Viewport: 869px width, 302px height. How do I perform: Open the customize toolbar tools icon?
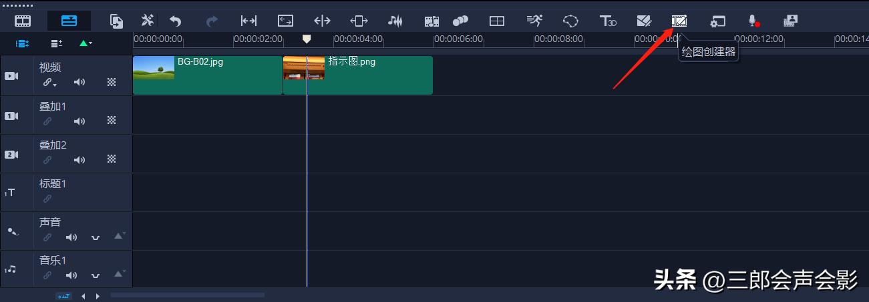click(x=148, y=21)
